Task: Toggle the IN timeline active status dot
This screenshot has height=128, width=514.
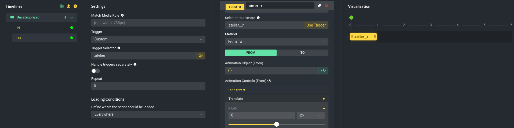Action: [x=72, y=28]
